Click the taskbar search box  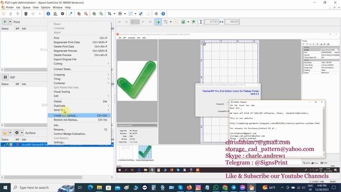click(34, 187)
